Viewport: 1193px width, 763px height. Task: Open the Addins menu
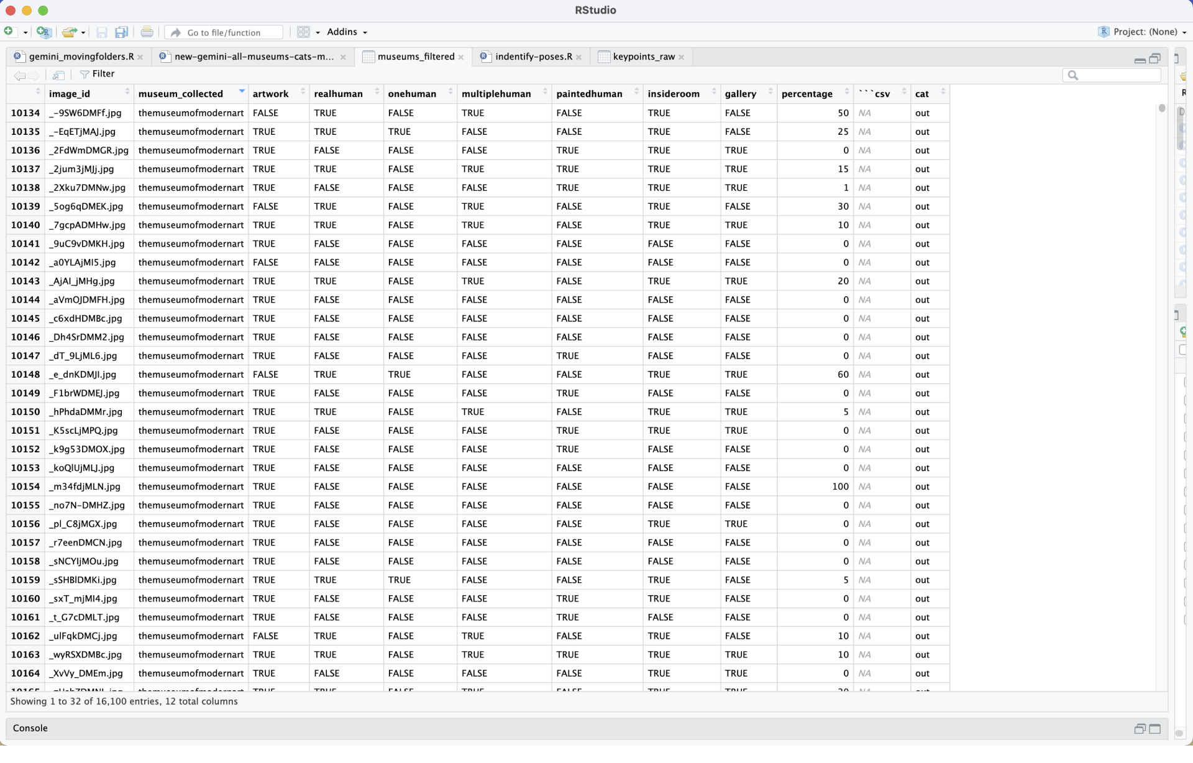pyautogui.click(x=347, y=32)
